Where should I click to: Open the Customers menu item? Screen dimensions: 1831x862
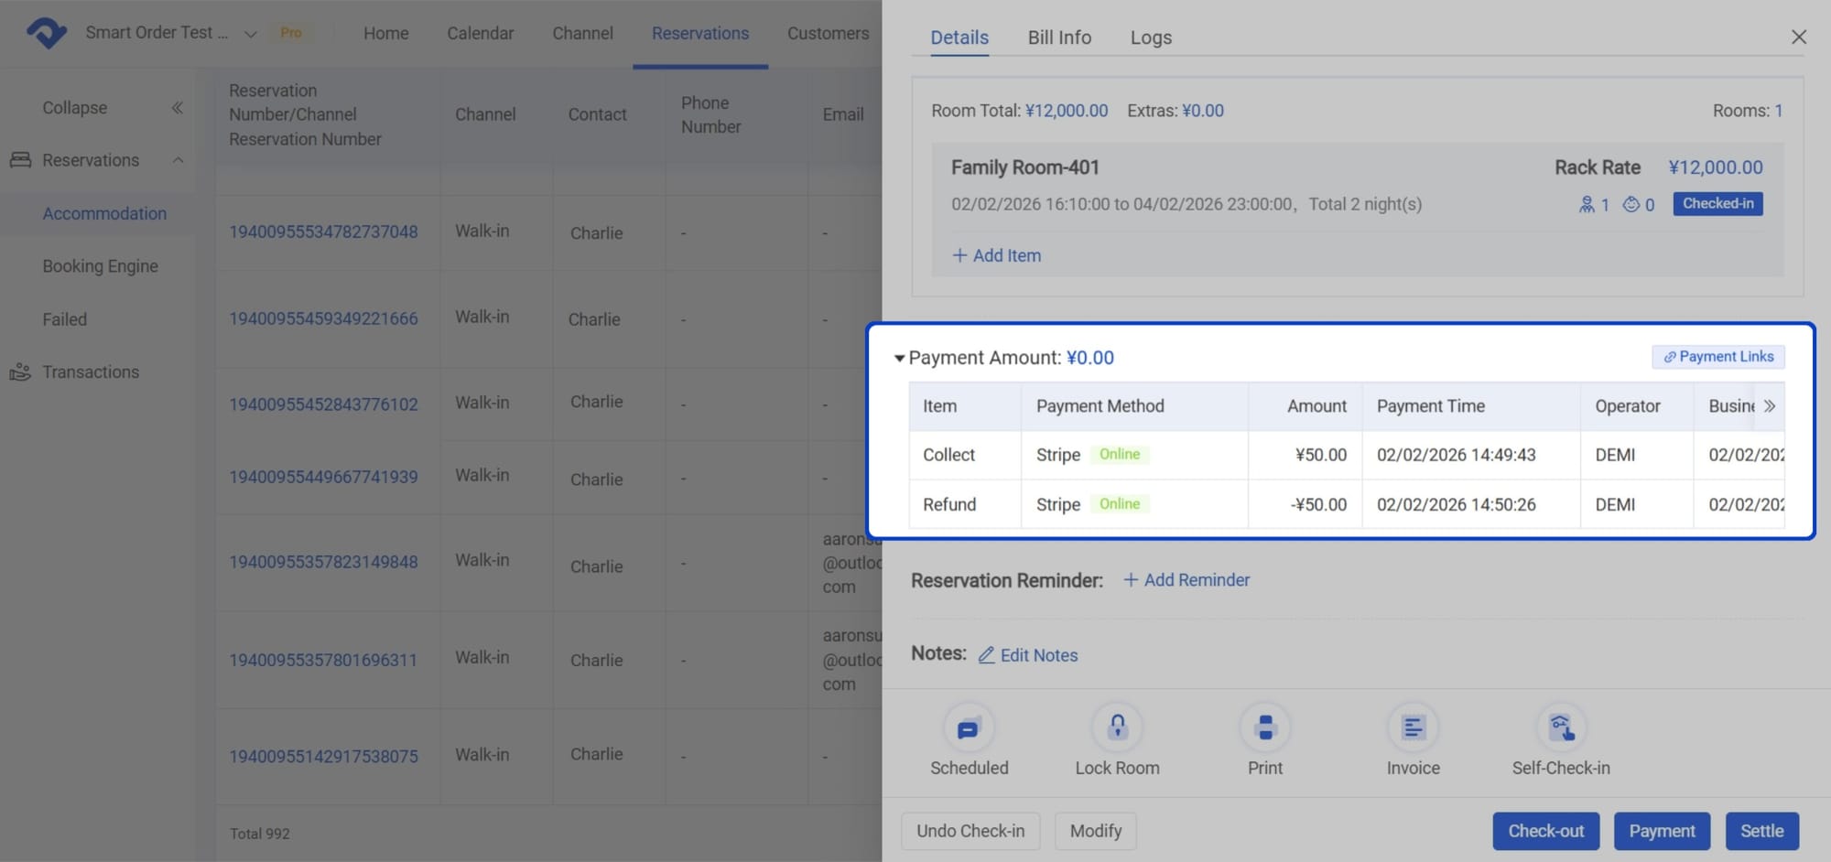(x=828, y=33)
